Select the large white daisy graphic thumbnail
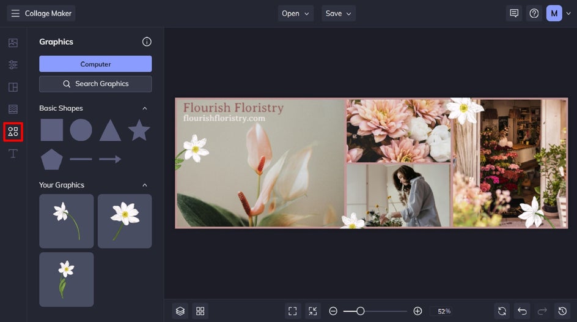Image resolution: width=577 pixels, height=322 pixels. pyautogui.click(x=125, y=221)
